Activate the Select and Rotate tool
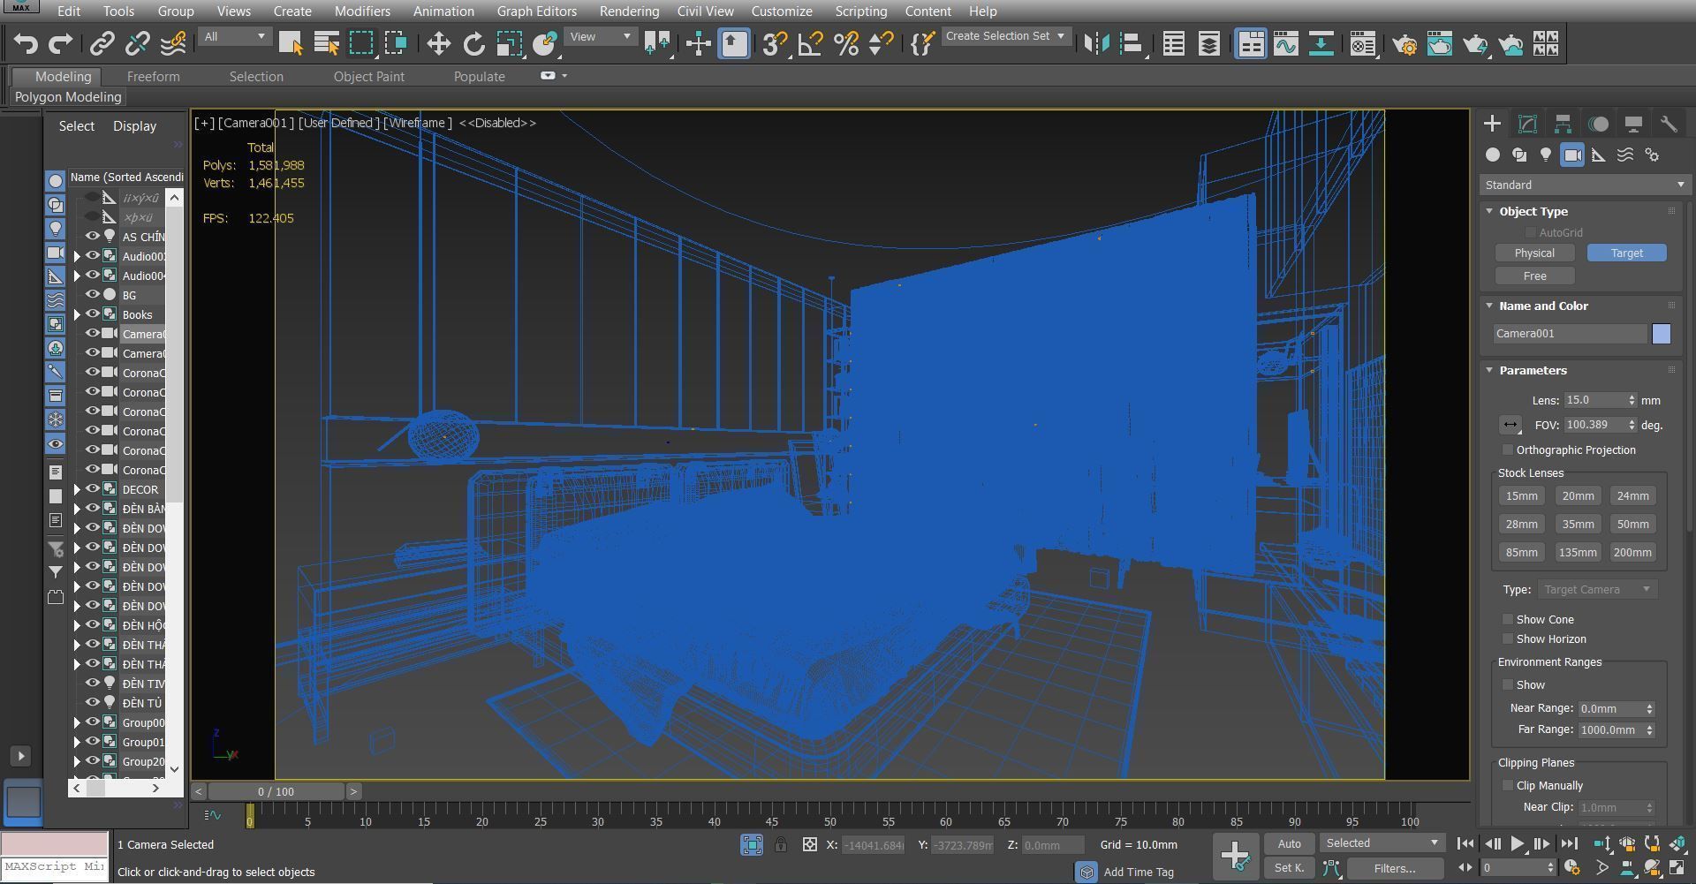This screenshot has width=1696, height=884. click(x=474, y=43)
